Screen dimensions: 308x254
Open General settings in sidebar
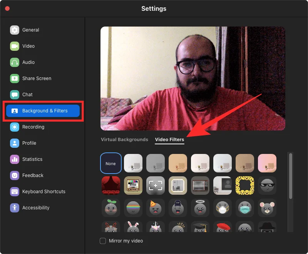pos(30,30)
